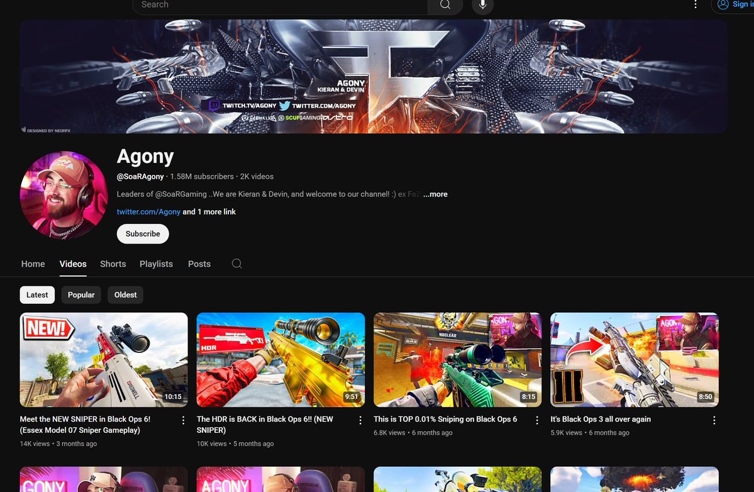The height and width of the screenshot is (492, 754).
Task: Switch to the Shorts tab
Action: [x=113, y=264]
